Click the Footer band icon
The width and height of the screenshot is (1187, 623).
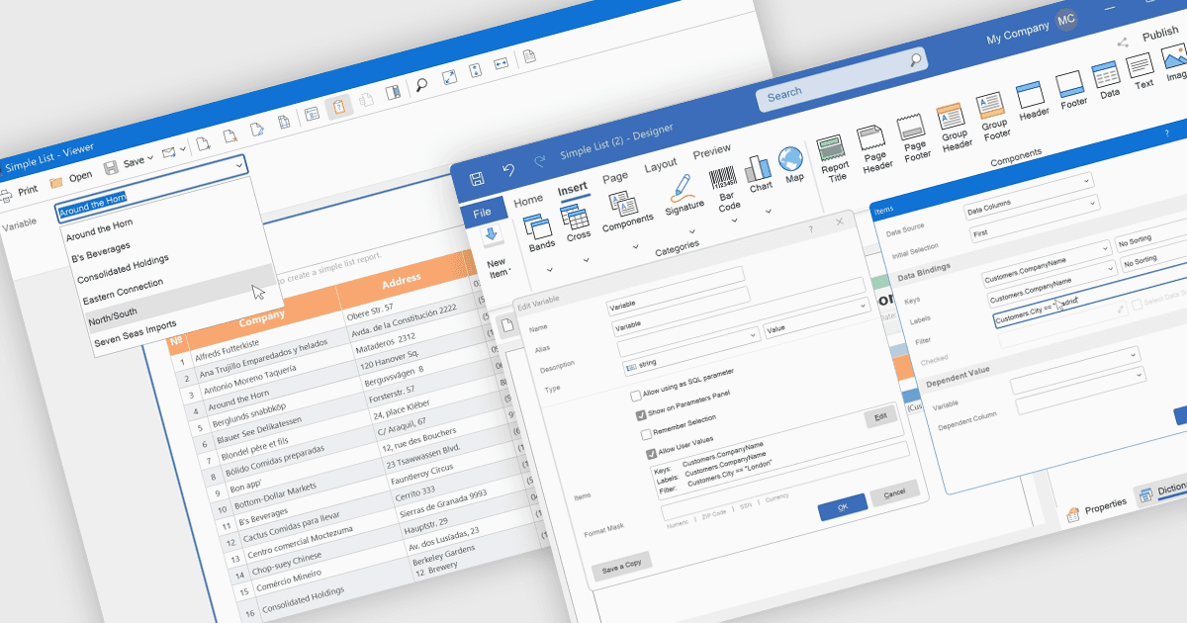1069,85
